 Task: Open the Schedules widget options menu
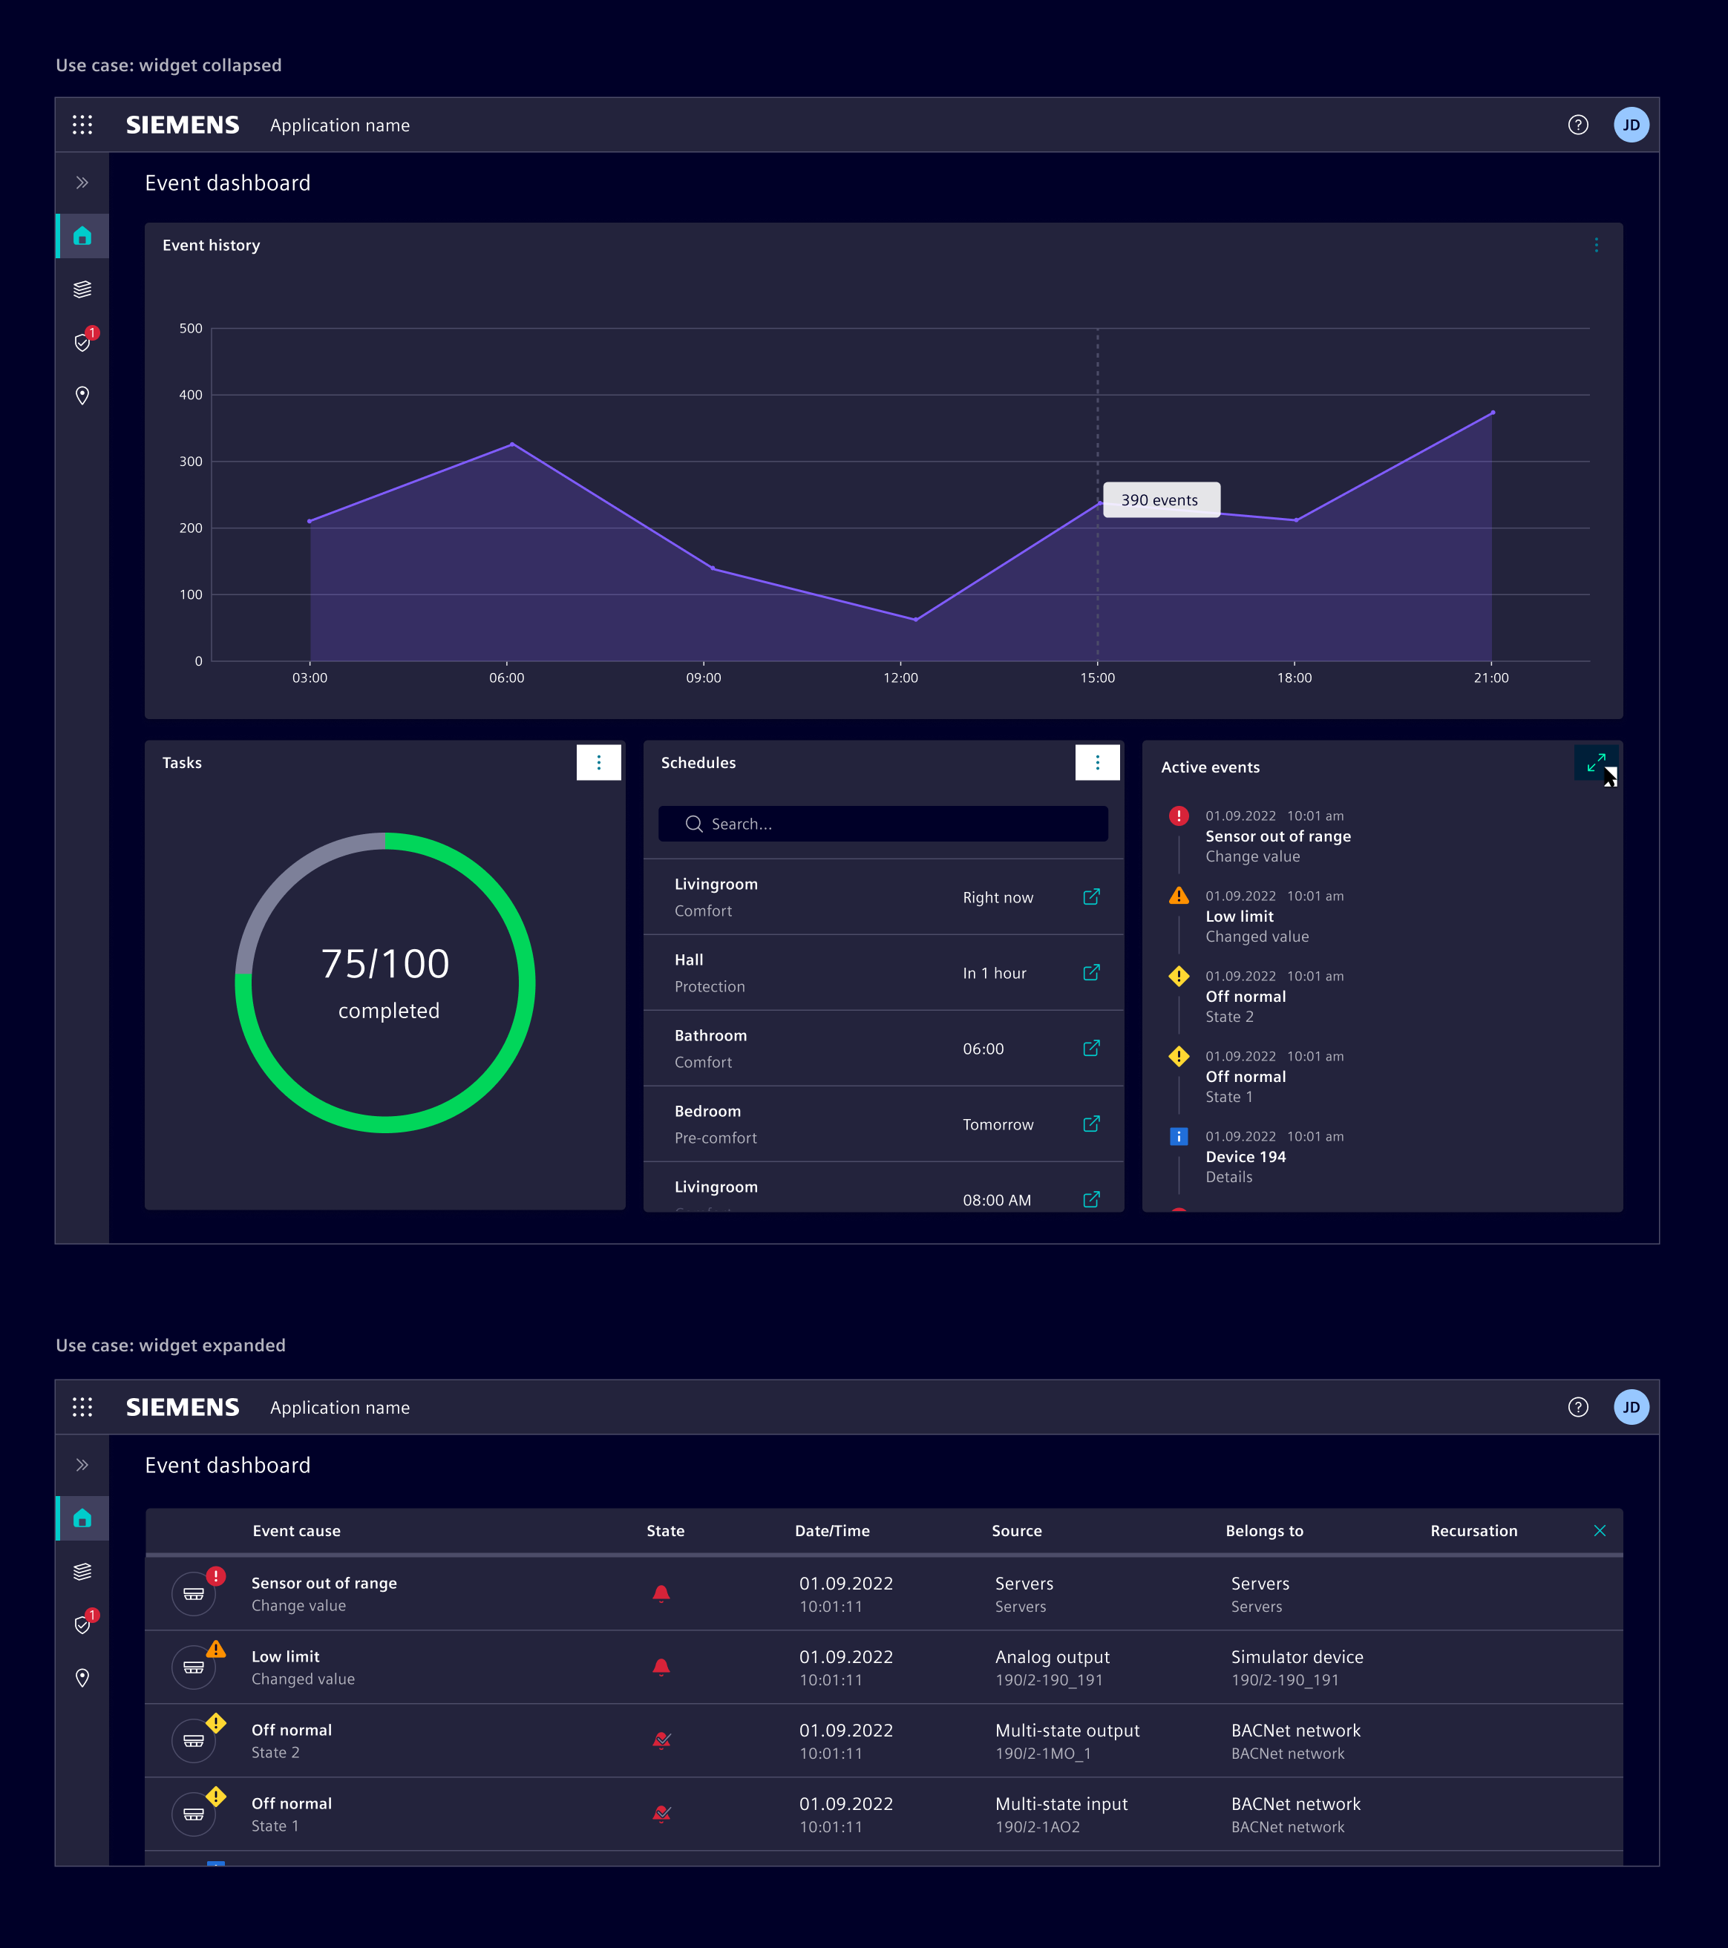[1098, 762]
